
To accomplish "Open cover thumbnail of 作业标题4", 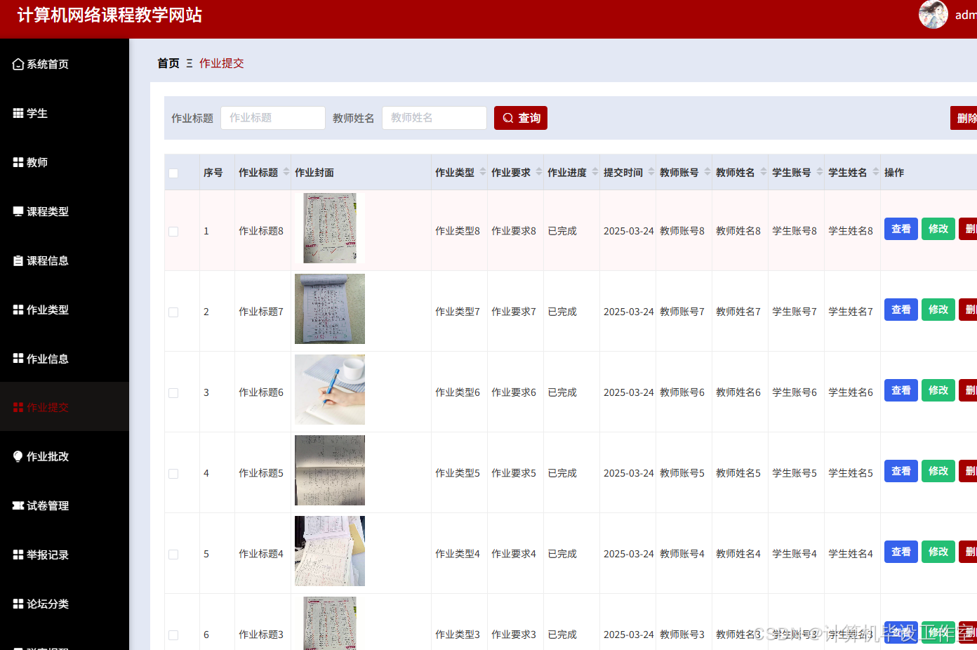I will pos(330,551).
